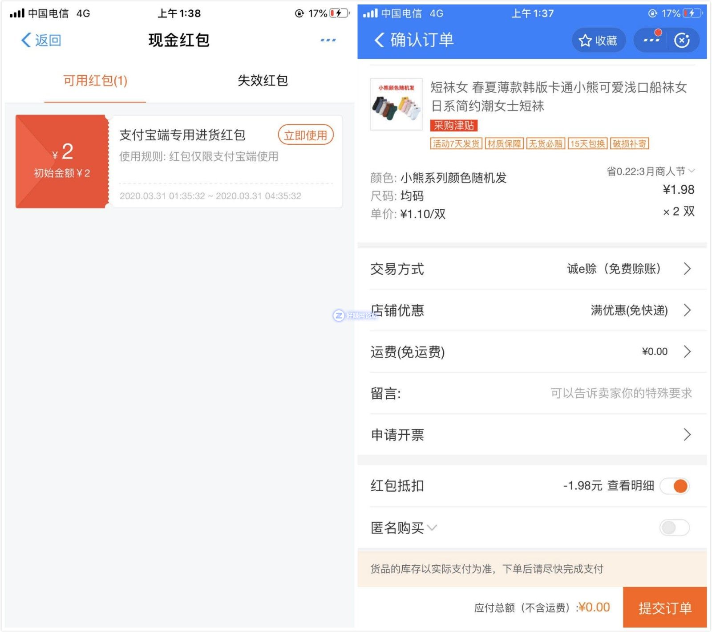
Task: Click 查看明细 link for red packet
Action: click(x=631, y=485)
